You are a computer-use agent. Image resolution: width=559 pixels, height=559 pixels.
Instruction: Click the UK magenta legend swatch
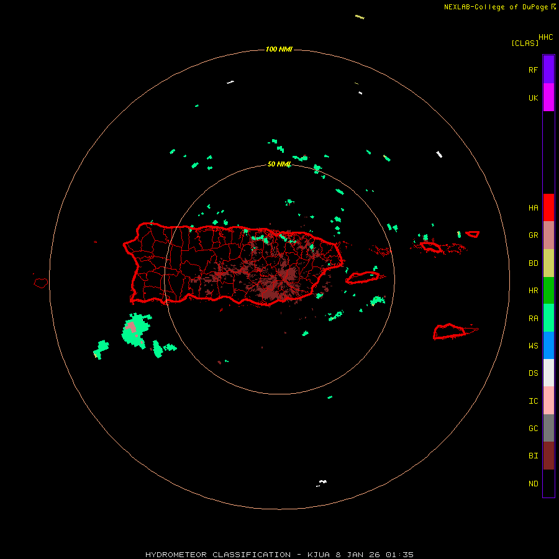(548, 98)
